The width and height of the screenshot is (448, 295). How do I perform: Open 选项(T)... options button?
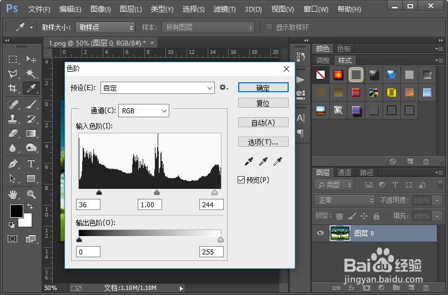[263, 142]
